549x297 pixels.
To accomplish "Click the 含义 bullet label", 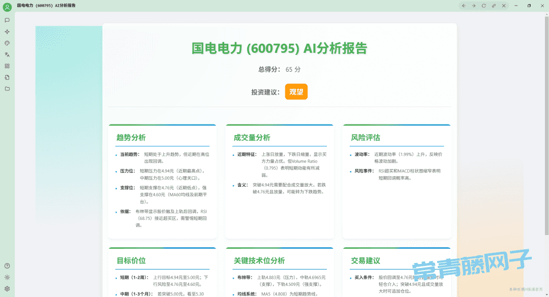I will point(242,185).
